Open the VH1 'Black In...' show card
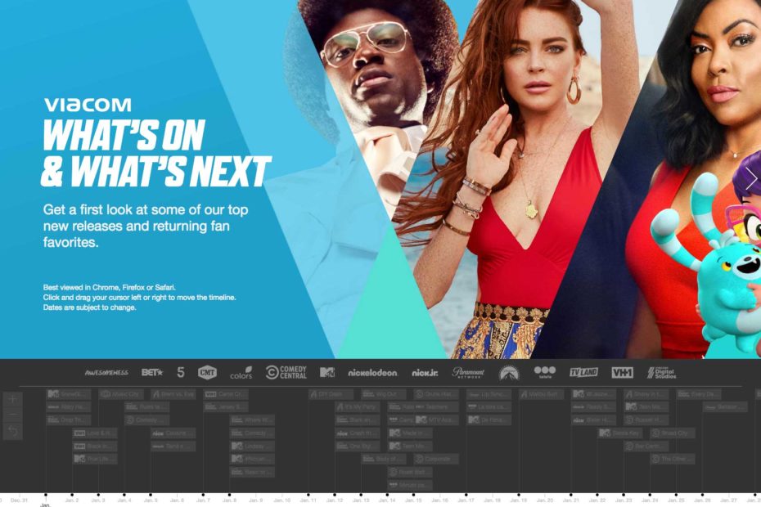The width and height of the screenshot is (761, 507). coord(95,446)
